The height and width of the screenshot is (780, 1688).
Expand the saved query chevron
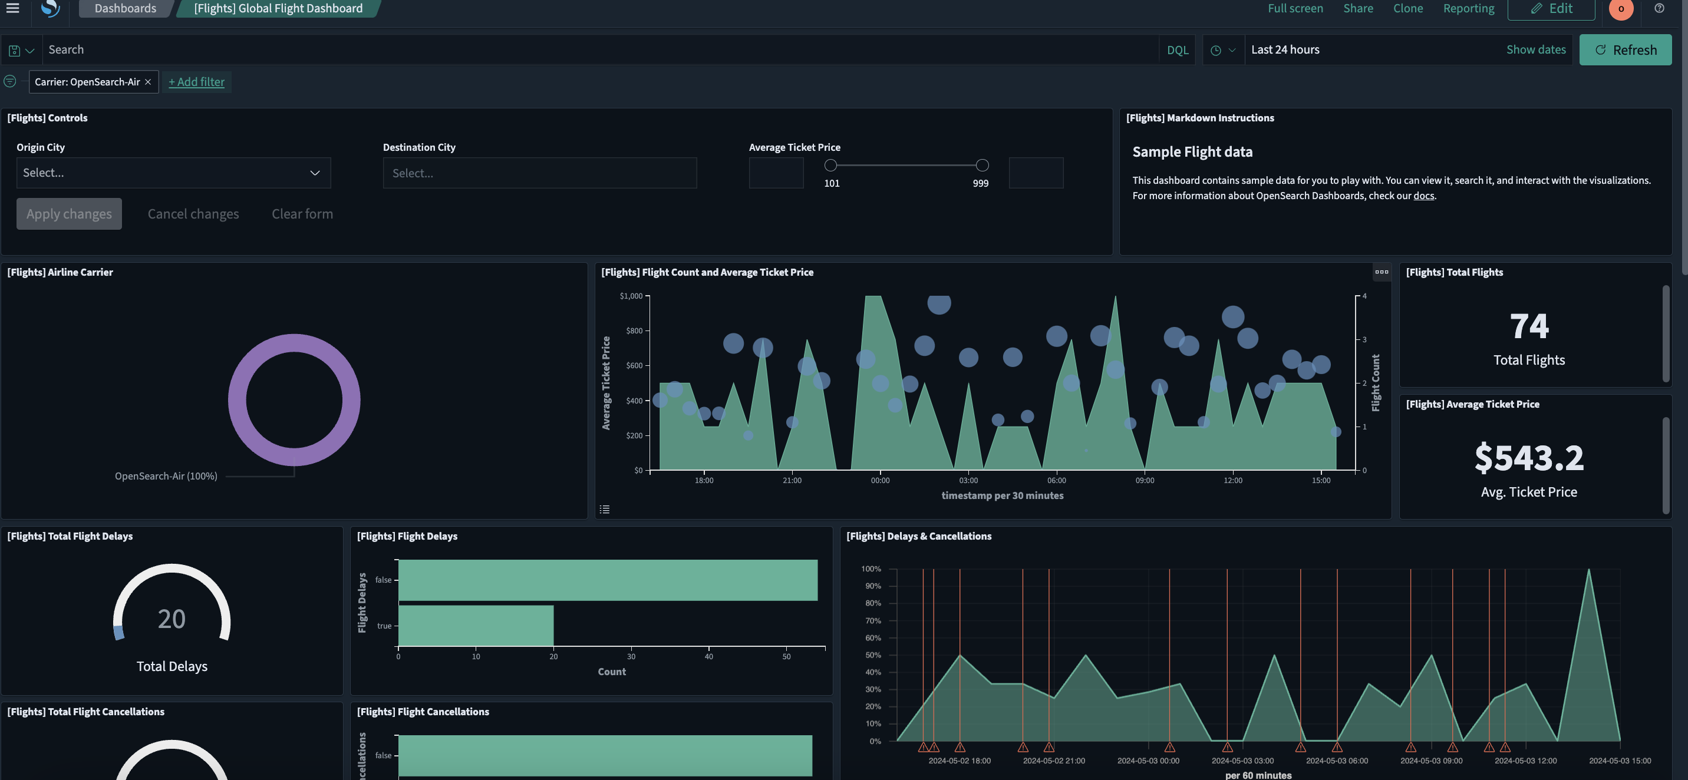pyautogui.click(x=30, y=49)
